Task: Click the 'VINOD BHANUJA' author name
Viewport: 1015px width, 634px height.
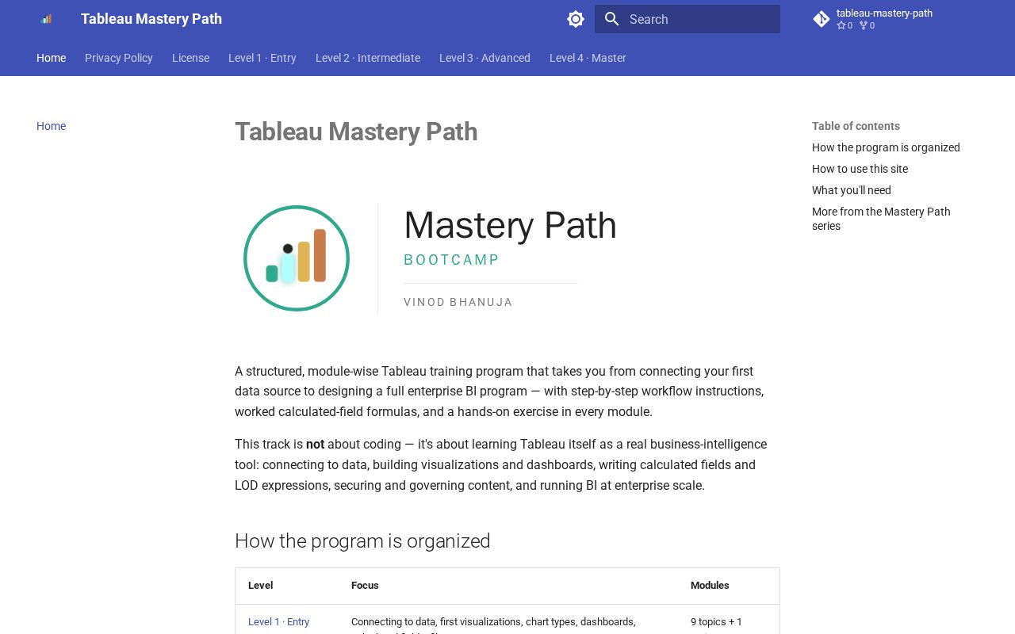Action: coord(458,302)
